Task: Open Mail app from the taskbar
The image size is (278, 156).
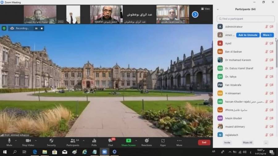Action: tap(65, 152)
